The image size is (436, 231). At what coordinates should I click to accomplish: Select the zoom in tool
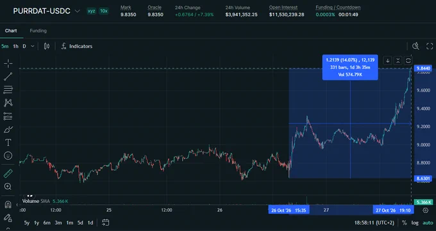point(8,186)
